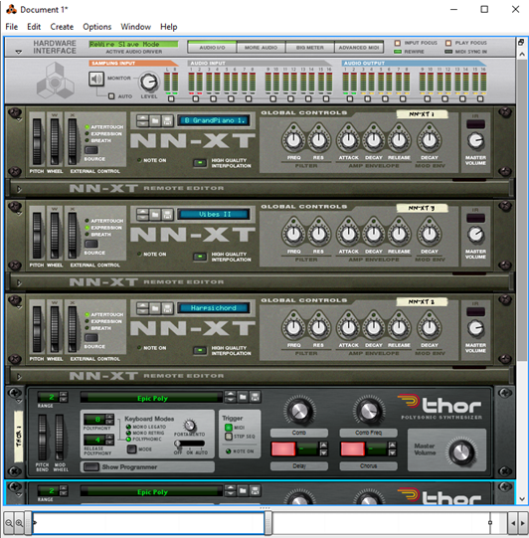The image size is (529, 538).
Task: Save patch with disk icon on Harpsichord NN-XT
Action: click(x=167, y=308)
